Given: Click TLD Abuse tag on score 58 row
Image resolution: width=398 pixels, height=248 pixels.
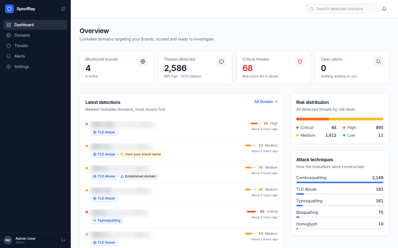Looking at the screenshot, I should click(x=104, y=242).
